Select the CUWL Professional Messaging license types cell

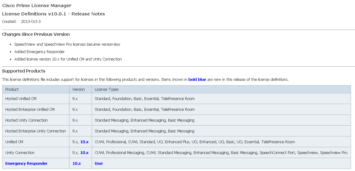point(221,153)
